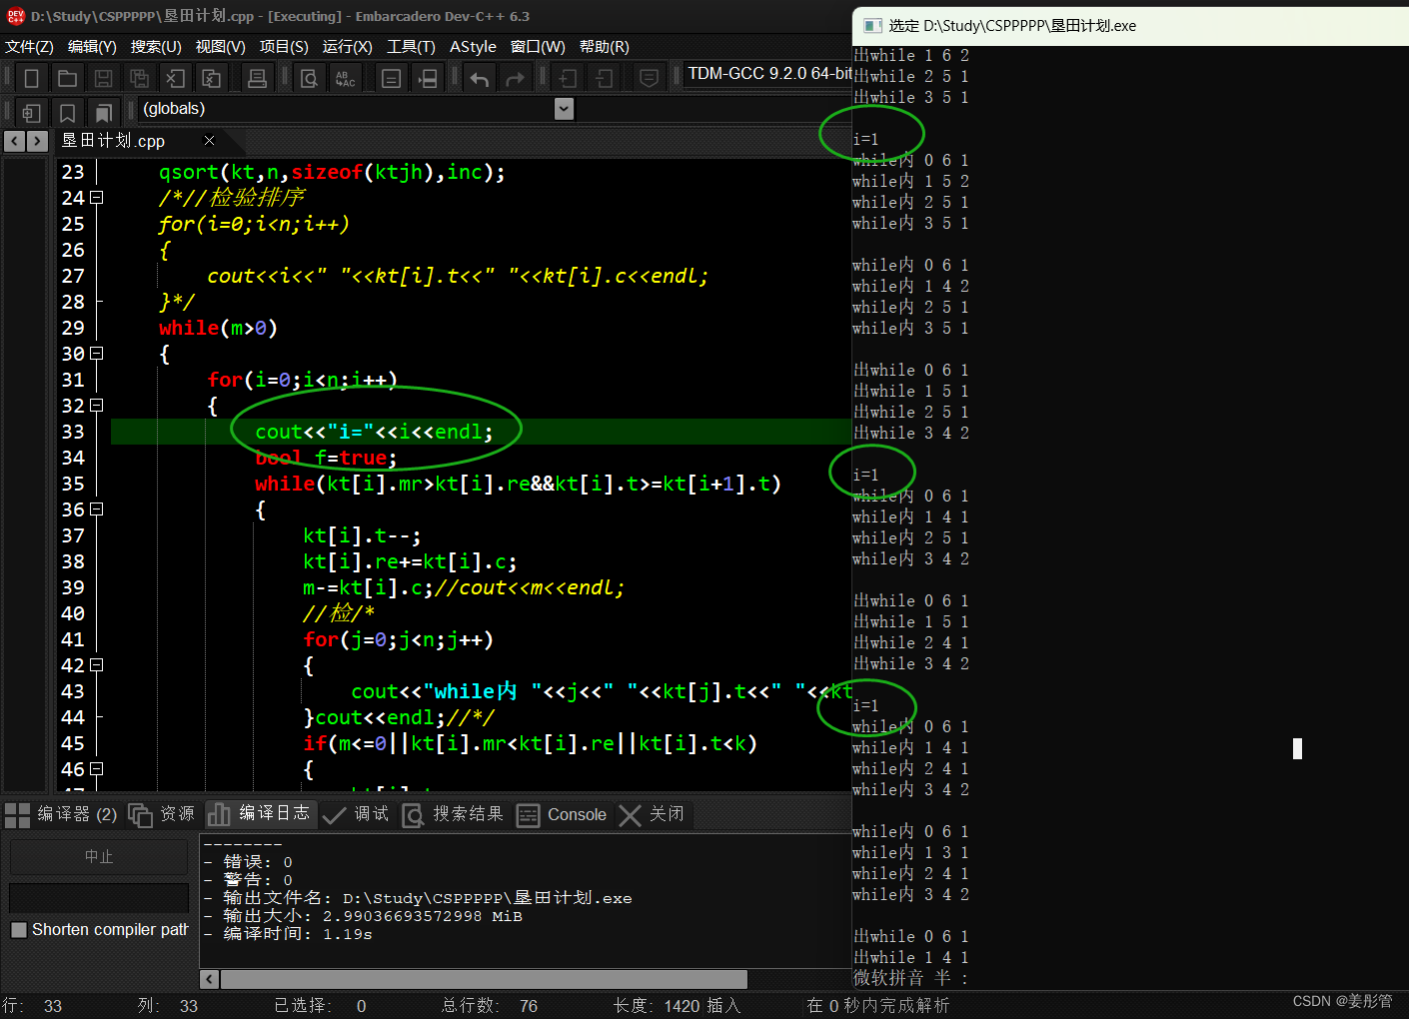The width and height of the screenshot is (1409, 1019).
Task: Click the Redo arrow icon
Action: [x=515, y=78]
